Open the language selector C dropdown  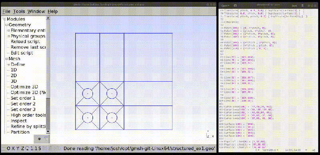click(258, 150)
